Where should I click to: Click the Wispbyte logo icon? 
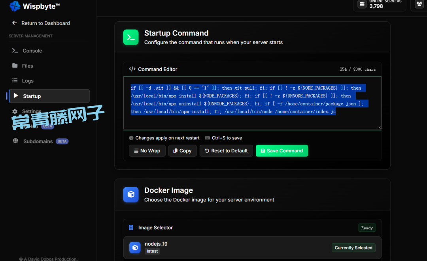[15, 6]
